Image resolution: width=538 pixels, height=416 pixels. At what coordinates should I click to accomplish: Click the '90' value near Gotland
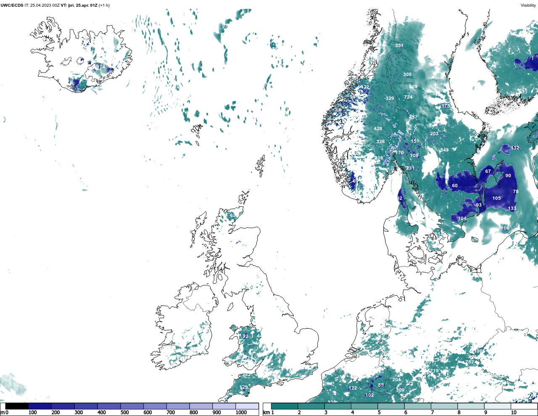508,175
